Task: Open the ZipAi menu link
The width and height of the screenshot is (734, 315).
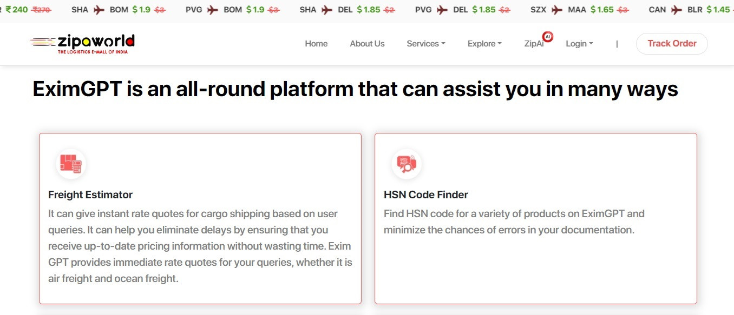Action: click(534, 44)
